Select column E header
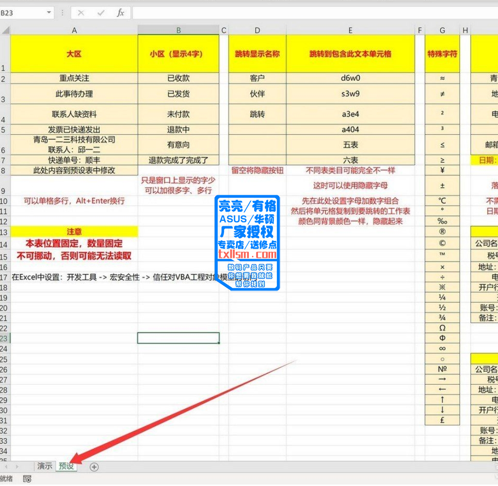 tap(350, 31)
